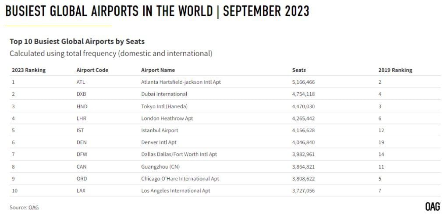Click the OAG source link
This screenshot has height=219, width=447.
[34, 207]
